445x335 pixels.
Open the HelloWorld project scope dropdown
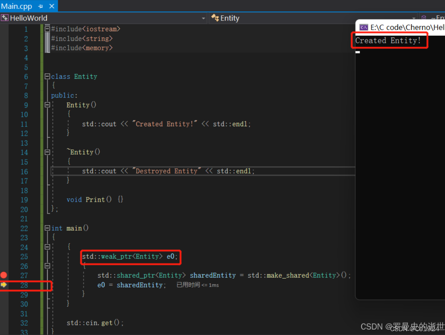tap(203, 18)
